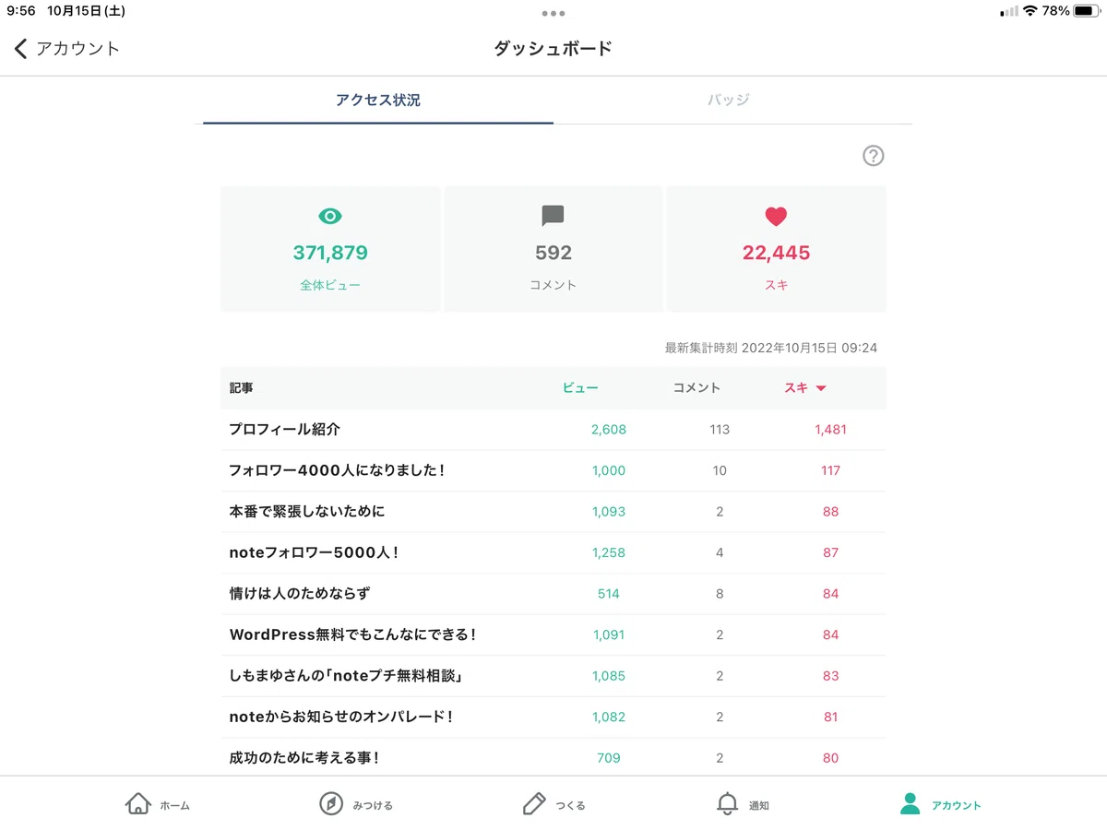This screenshot has height=830, width=1107.
Task: Click the ダッシュボード page title
Action: coord(553,49)
